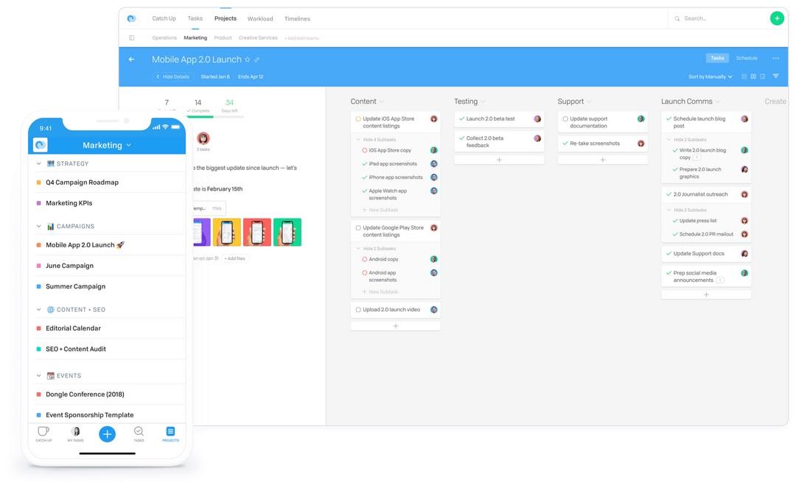799x485 pixels.
Task: Click the app logo in desktop top bar
Action: (131, 18)
